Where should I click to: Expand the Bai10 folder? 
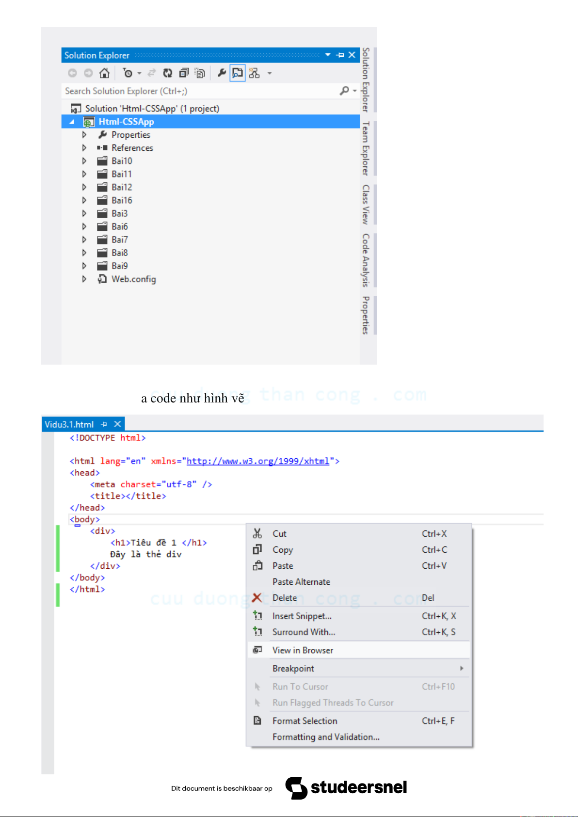(x=84, y=161)
